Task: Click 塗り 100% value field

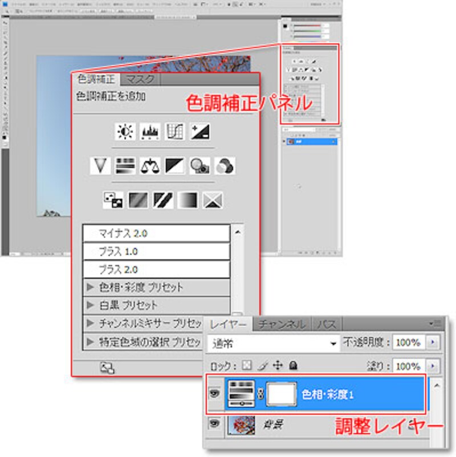Action: (x=408, y=366)
